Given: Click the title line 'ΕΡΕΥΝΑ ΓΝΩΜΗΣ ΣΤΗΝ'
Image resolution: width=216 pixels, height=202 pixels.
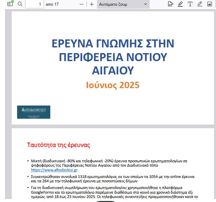Looking at the screenshot, I should [113, 43].
